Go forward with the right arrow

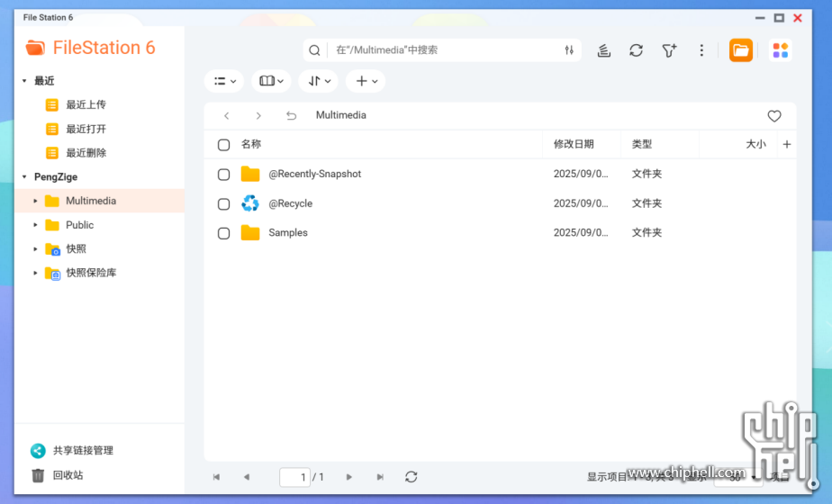coord(258,116)
